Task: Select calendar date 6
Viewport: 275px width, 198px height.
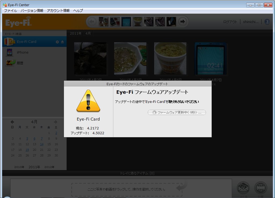Action: point(34,139)
